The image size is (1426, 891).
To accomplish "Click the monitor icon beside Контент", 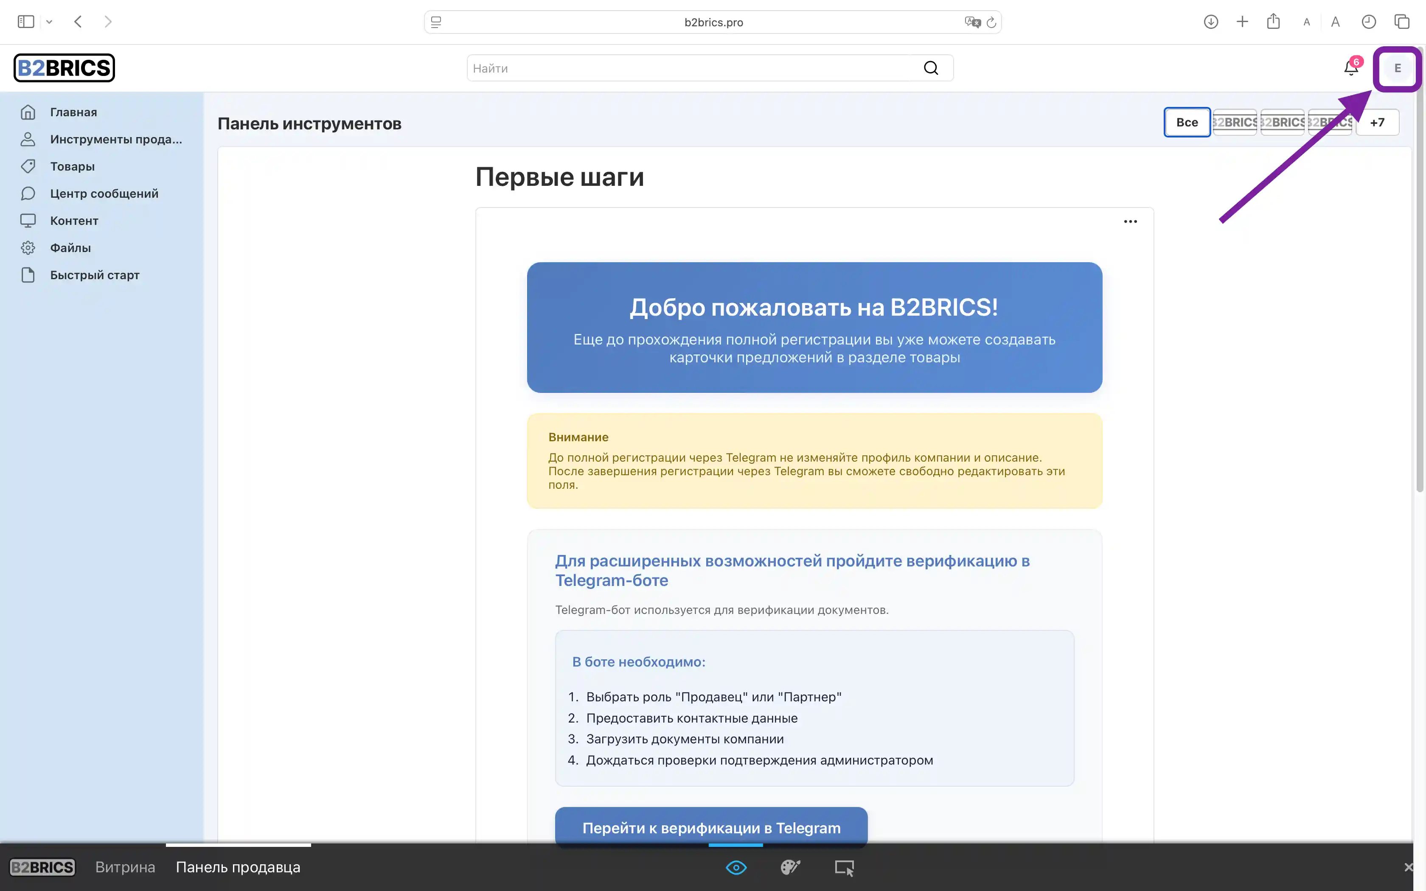I will 28,220.
